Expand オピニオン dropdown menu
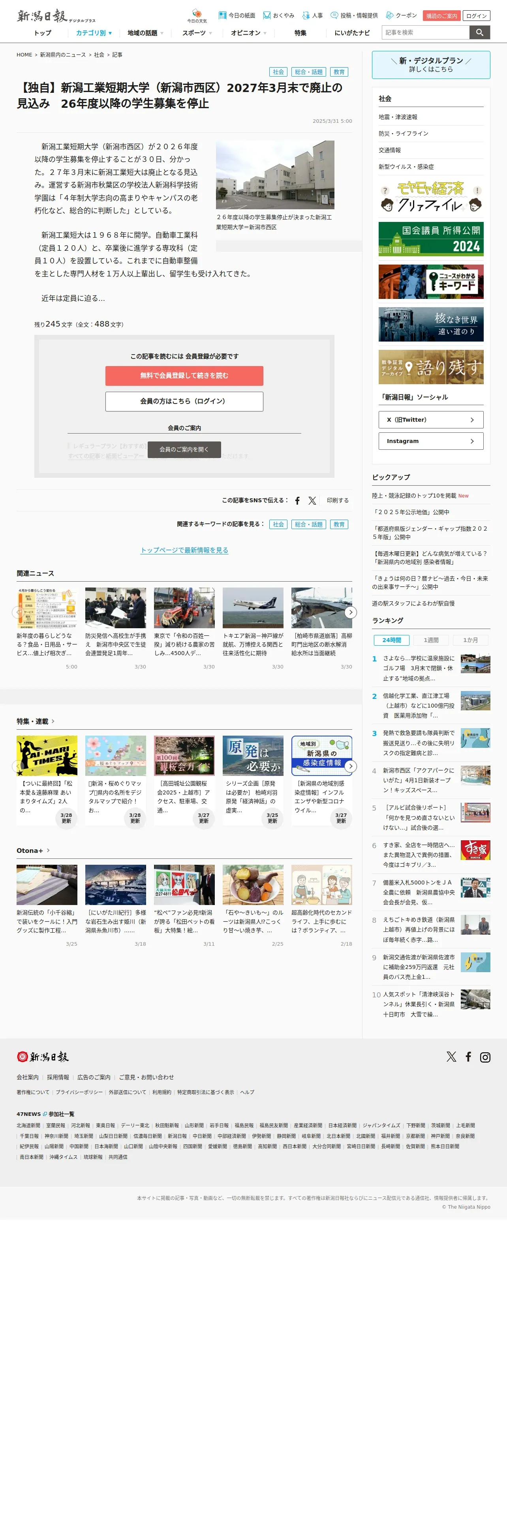The height and width of the screenshot is (1521, 507). coord(248,33)
